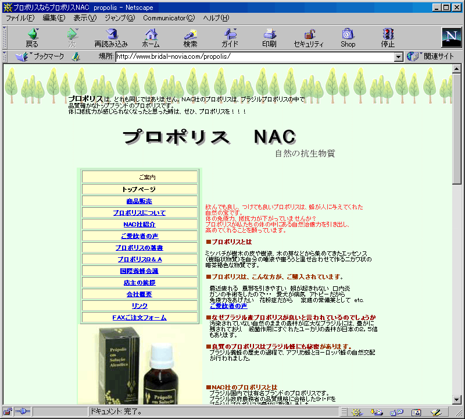Screen dimensions: 465x419
Task: Click the ご案内 header cell
Action: pyautogui.click(x=139, y=177)
